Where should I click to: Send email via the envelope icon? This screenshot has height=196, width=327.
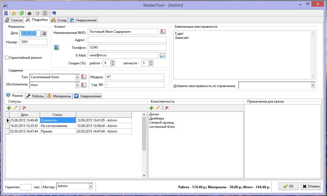(x=163, y=55)
